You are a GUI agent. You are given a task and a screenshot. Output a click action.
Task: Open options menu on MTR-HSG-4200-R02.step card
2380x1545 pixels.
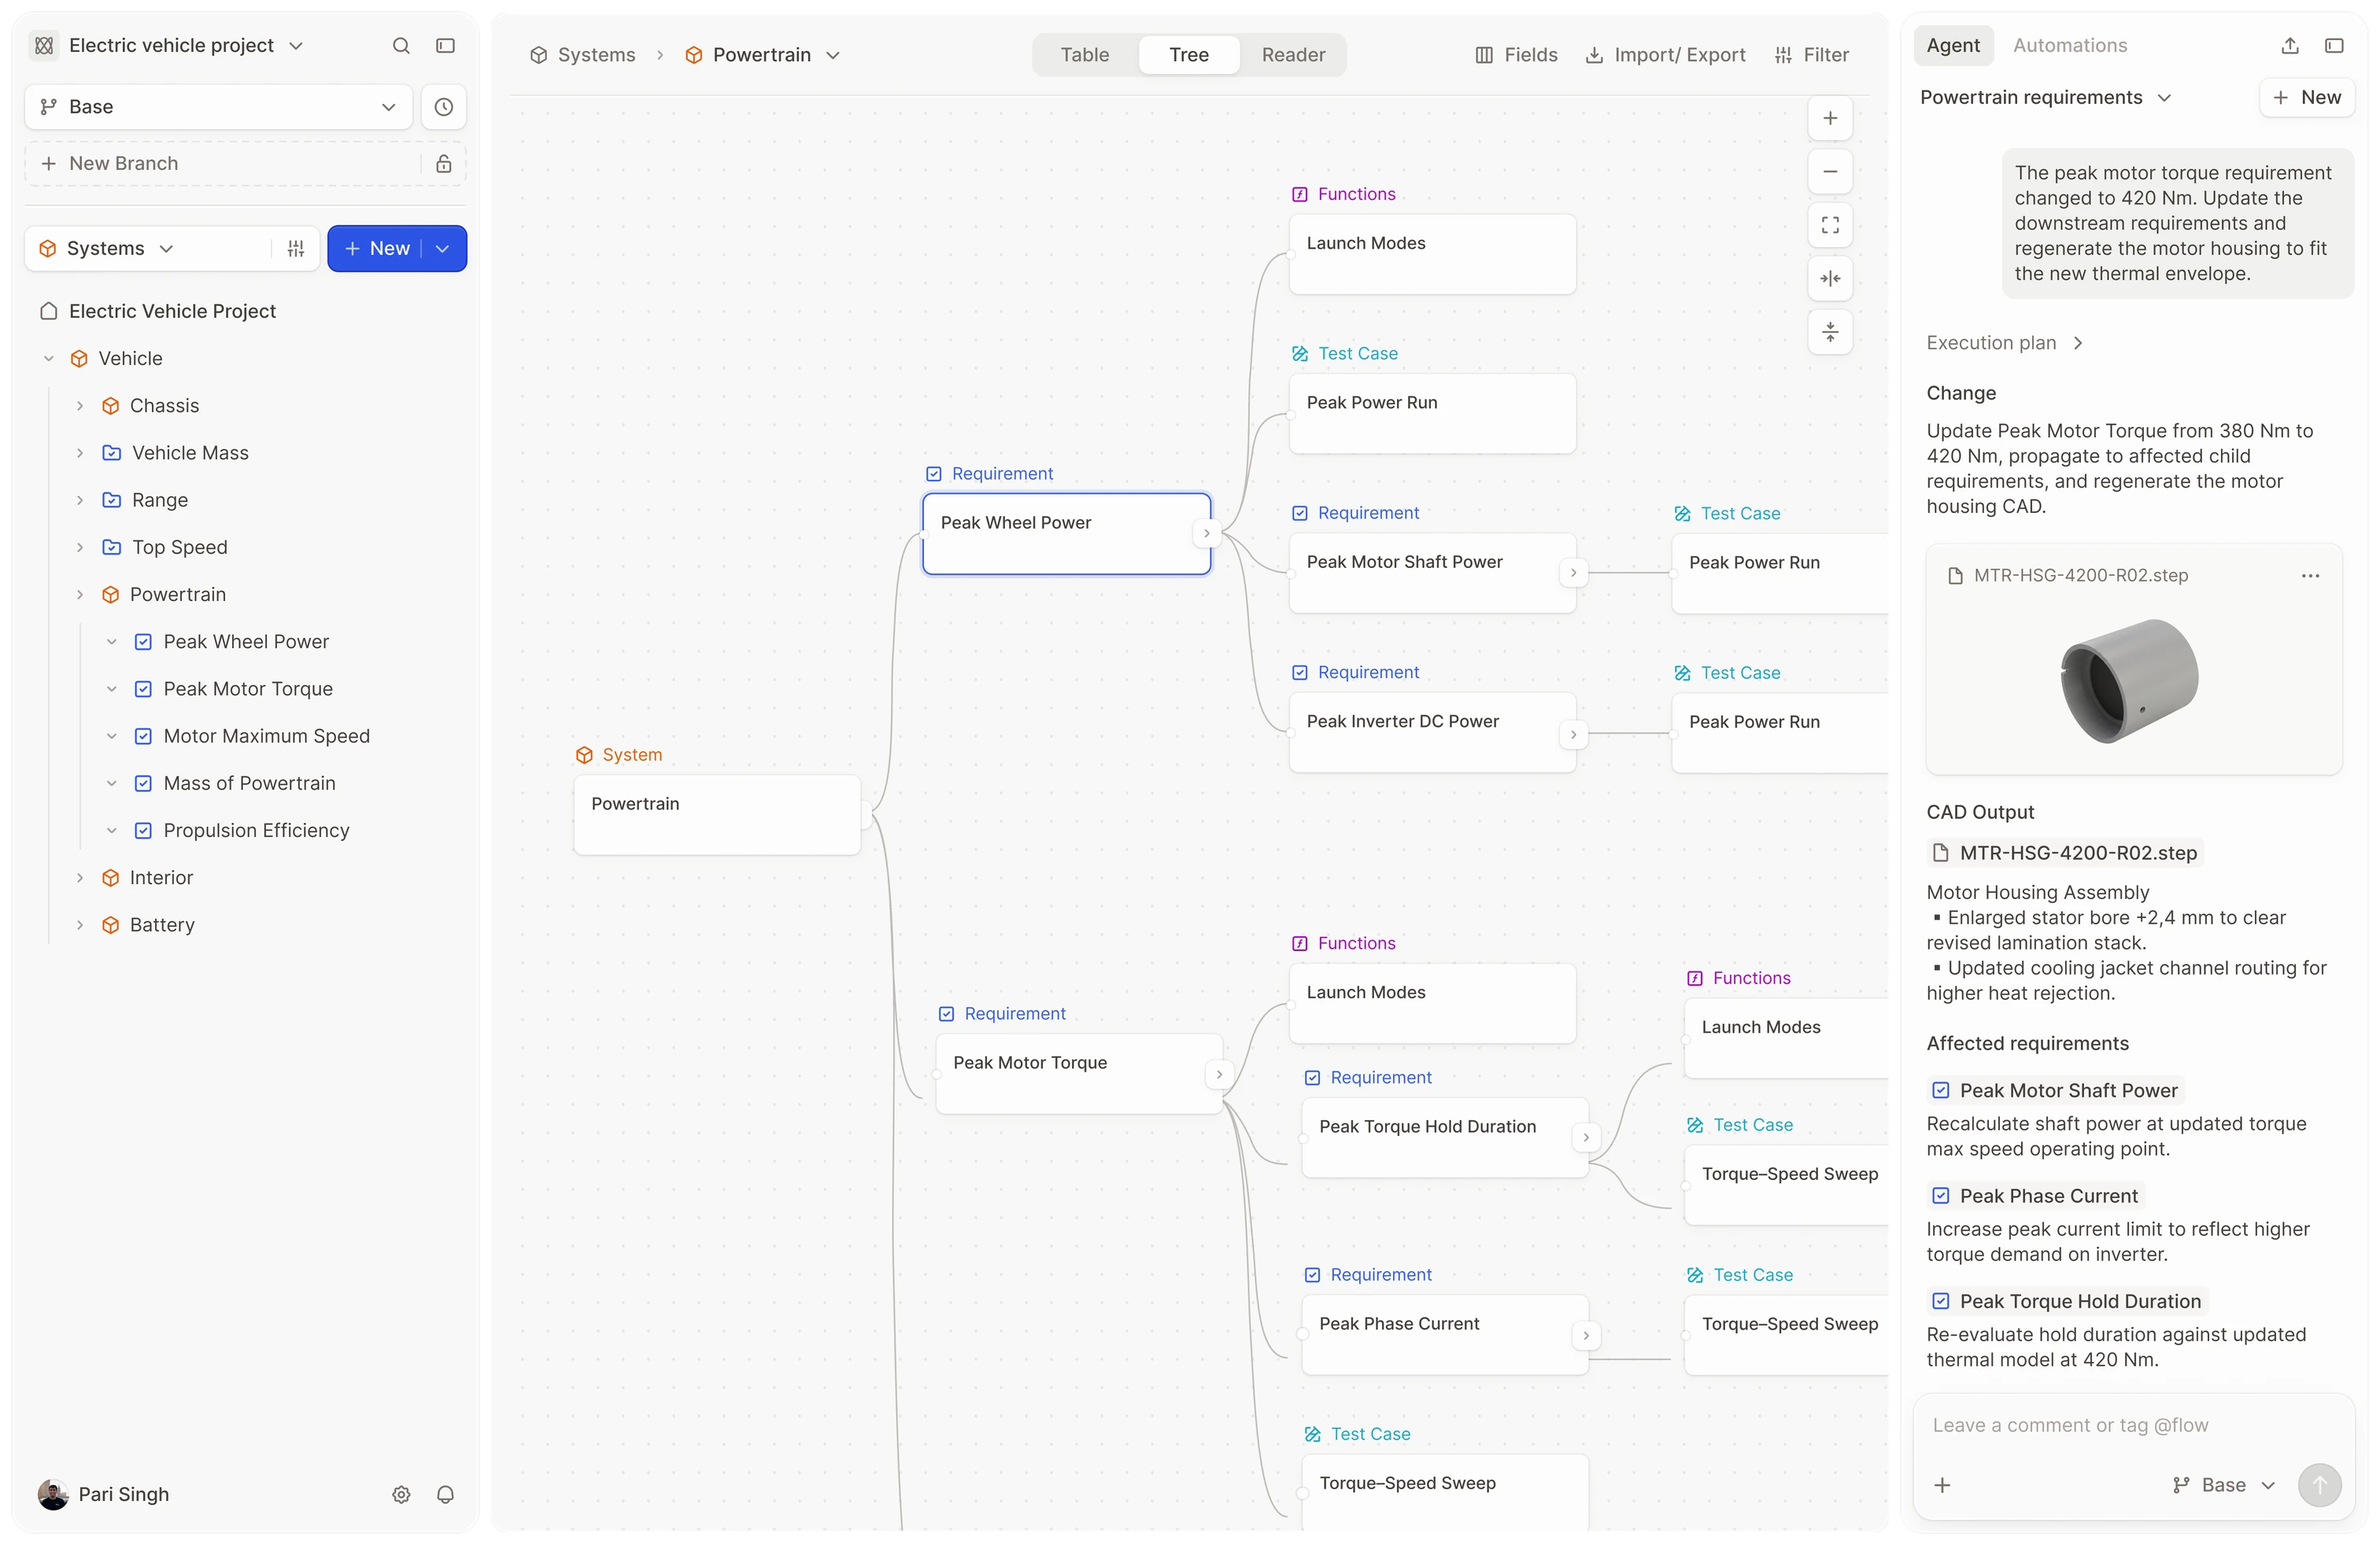2310,576
